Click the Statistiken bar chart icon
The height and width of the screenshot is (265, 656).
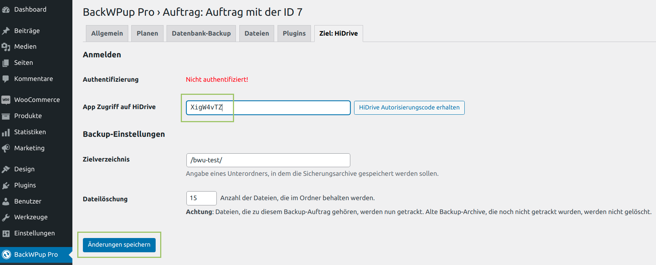6,132
